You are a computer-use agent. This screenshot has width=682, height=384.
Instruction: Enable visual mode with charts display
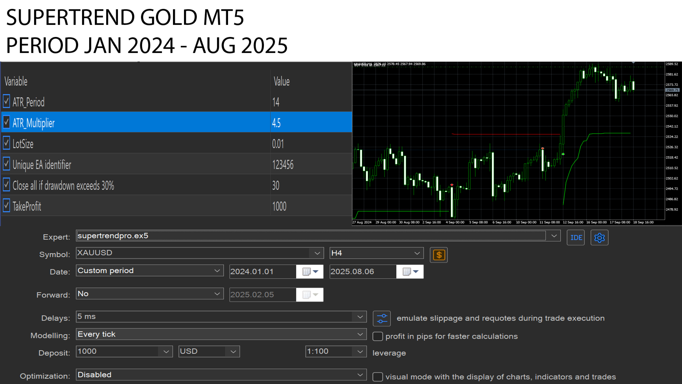pyautogui.click(x=378, y=377)
